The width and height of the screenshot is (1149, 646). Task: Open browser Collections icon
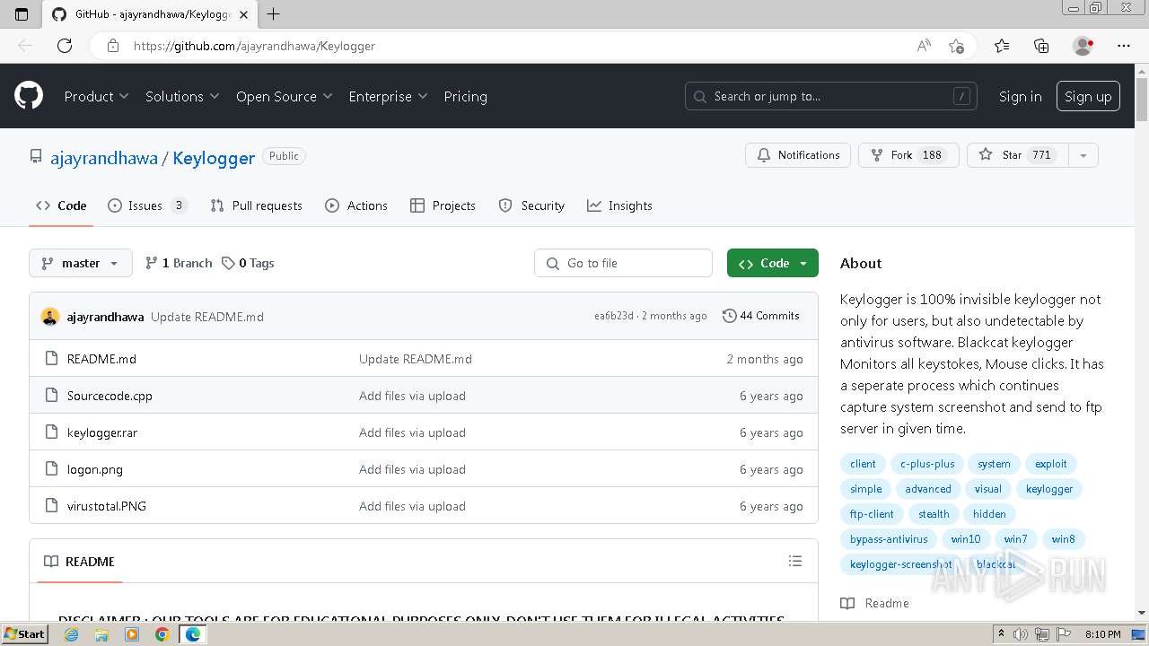tap(1041, 46)
